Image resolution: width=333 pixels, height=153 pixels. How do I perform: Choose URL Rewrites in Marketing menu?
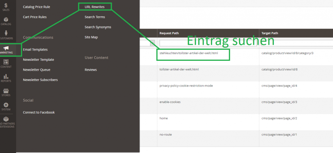[x=94, y=7]
